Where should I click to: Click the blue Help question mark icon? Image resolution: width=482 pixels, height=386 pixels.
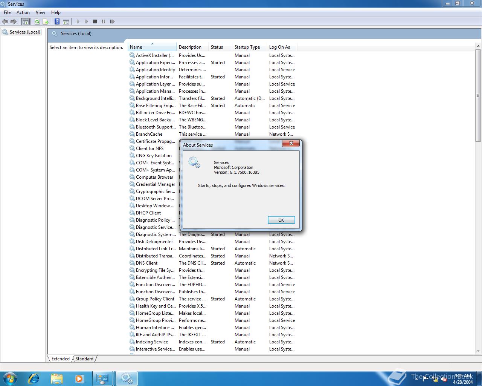[x=57, y=21]
